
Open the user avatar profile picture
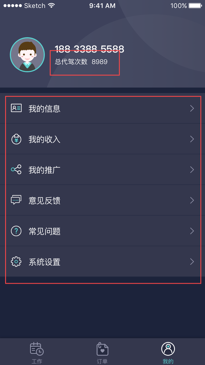pyautogui.click(x=27, y=55)
